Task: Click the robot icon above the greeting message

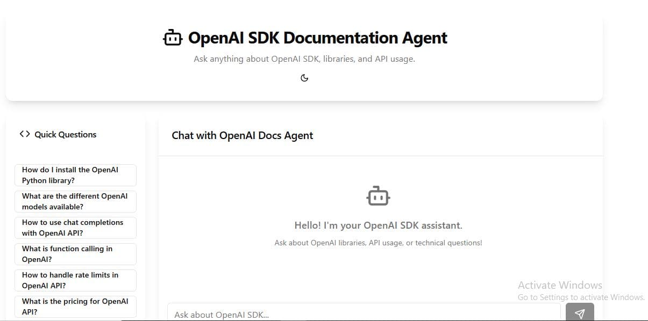Action: 378,195
